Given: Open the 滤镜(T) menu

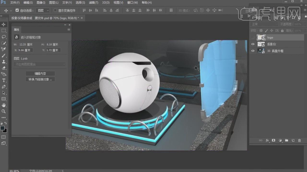Looking at the screenshot, I should pyautogui.click(x=93, y=2).
